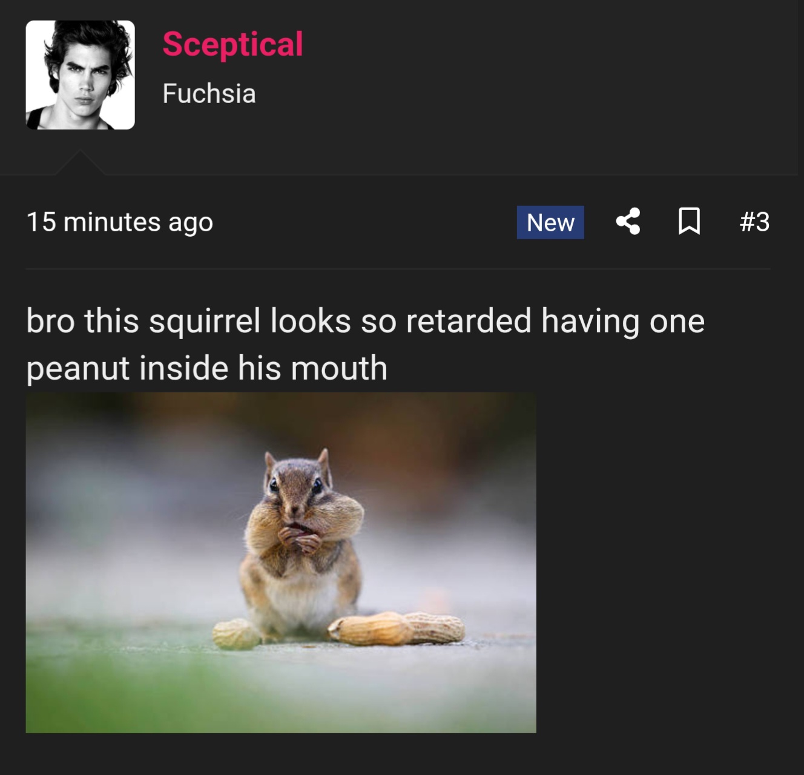
Task: Click the Fuchsia user title
Action: pos(209,94)
